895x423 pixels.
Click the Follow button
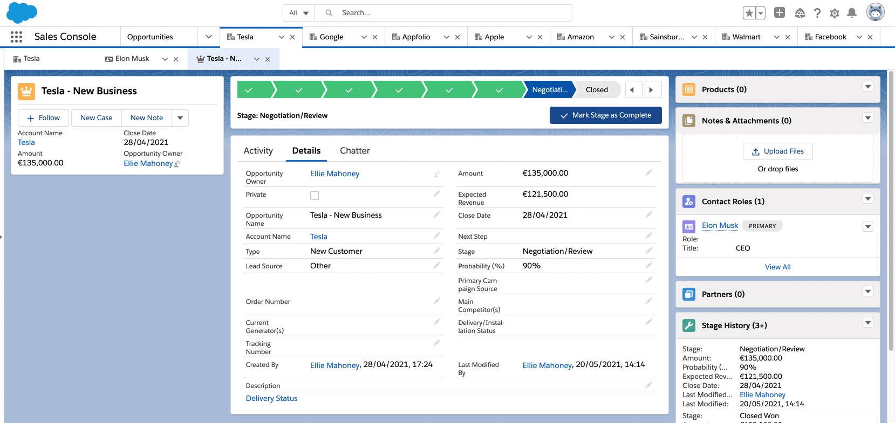coord(43,118)
